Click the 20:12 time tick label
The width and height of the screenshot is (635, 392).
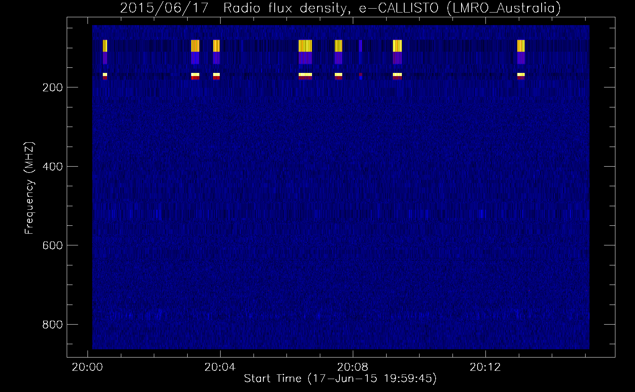pos(485,367)
